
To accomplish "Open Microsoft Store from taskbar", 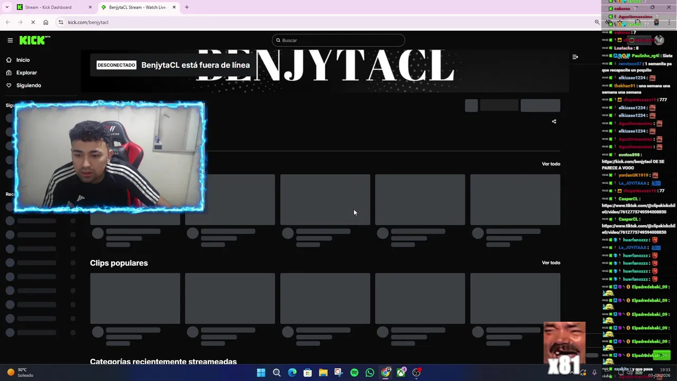I will [308, 373].
